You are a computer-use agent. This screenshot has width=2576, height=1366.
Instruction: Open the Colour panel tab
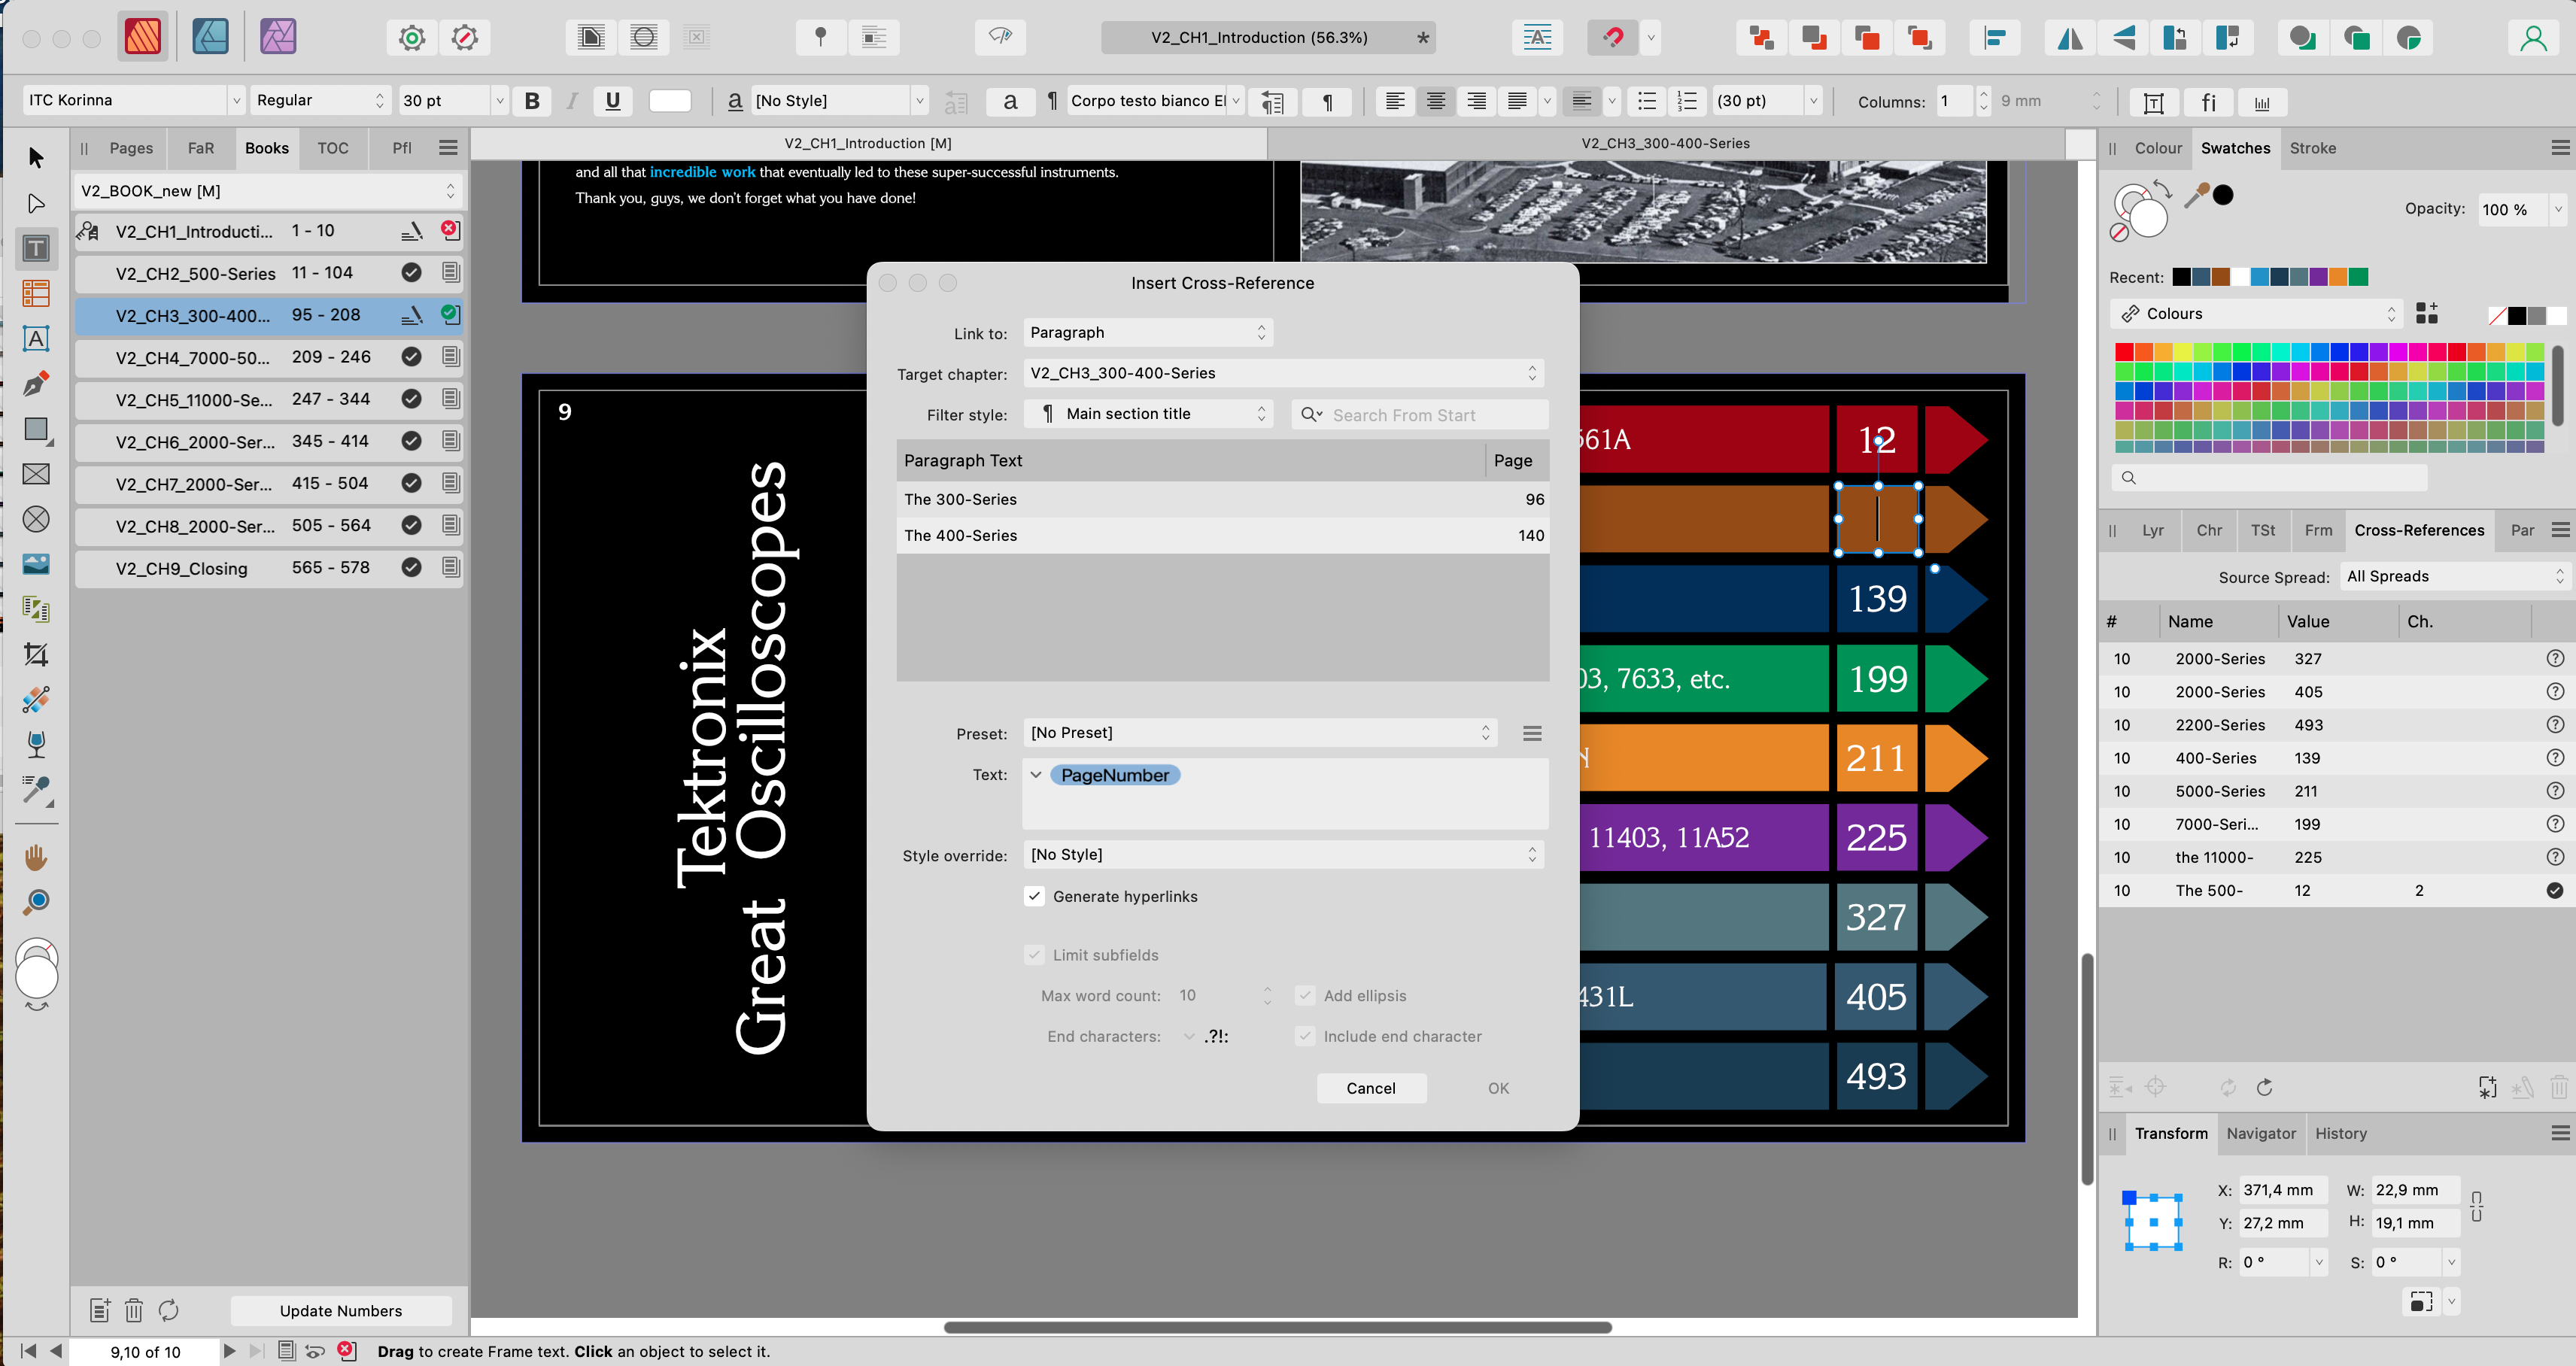[x=2158, y=148]
